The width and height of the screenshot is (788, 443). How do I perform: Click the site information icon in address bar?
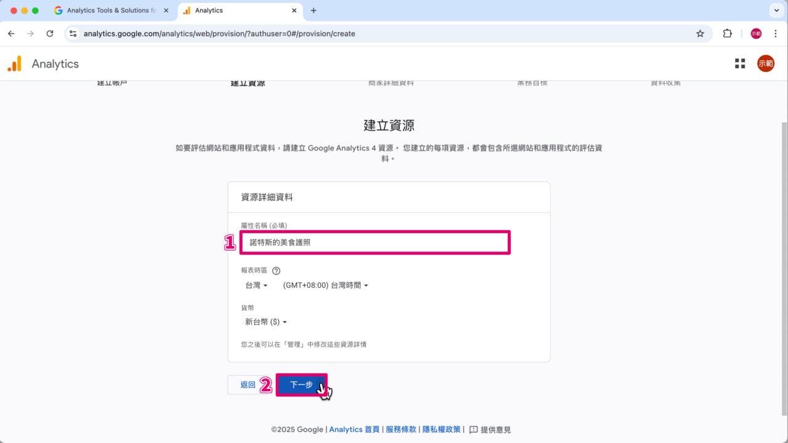[x=73, y=34]
